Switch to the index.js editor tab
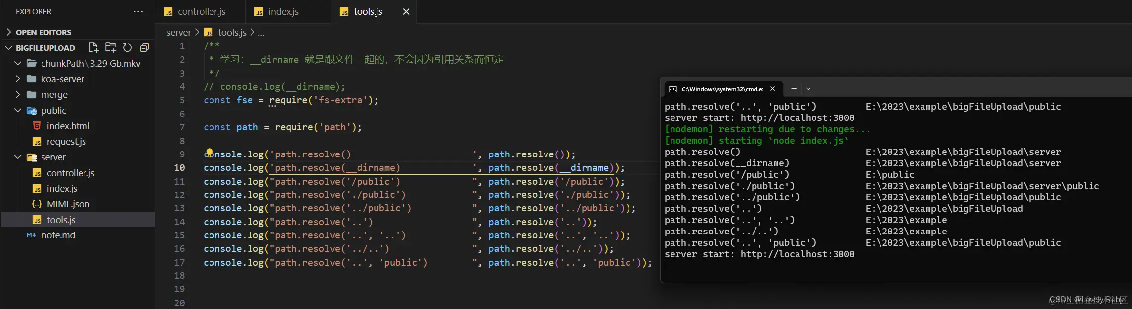The height and width of the screenshot is (309, 1132). (x=283, y=11)
